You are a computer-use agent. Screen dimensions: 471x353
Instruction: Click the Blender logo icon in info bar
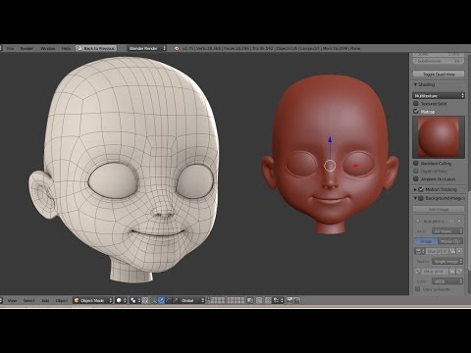coord(177,48)
